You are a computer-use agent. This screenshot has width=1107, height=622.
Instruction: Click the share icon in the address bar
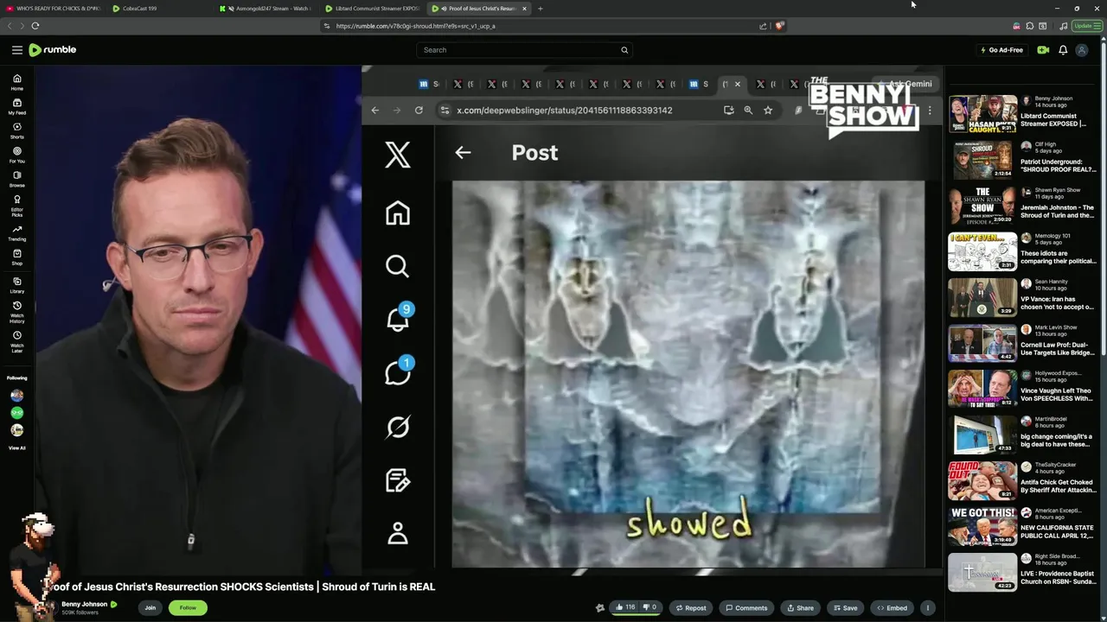(763, 26)
